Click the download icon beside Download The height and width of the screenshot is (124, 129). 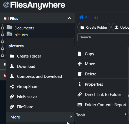(12, 66)
